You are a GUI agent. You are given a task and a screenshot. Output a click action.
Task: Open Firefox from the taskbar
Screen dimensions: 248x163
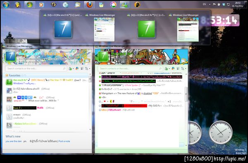pos(89,5)
